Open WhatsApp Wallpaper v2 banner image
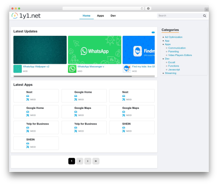This screenshot has width=218, height=185. point(40,50)
